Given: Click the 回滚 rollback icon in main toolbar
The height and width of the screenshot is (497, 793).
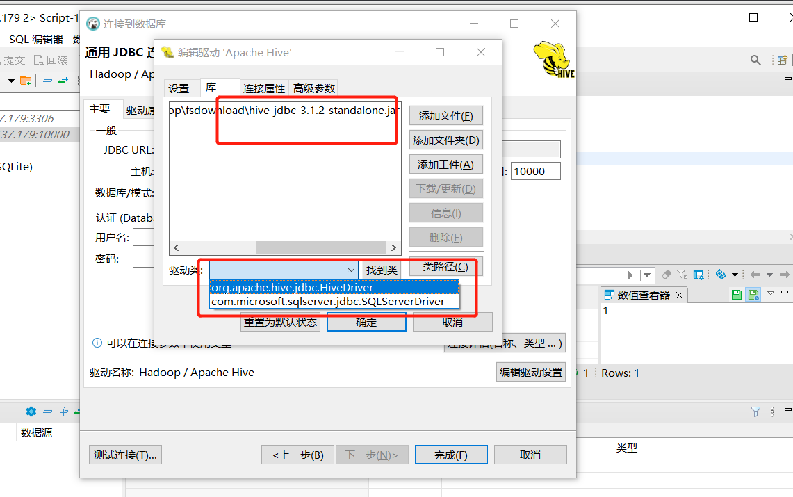Looking at the screenshot, I should (38, 60).
